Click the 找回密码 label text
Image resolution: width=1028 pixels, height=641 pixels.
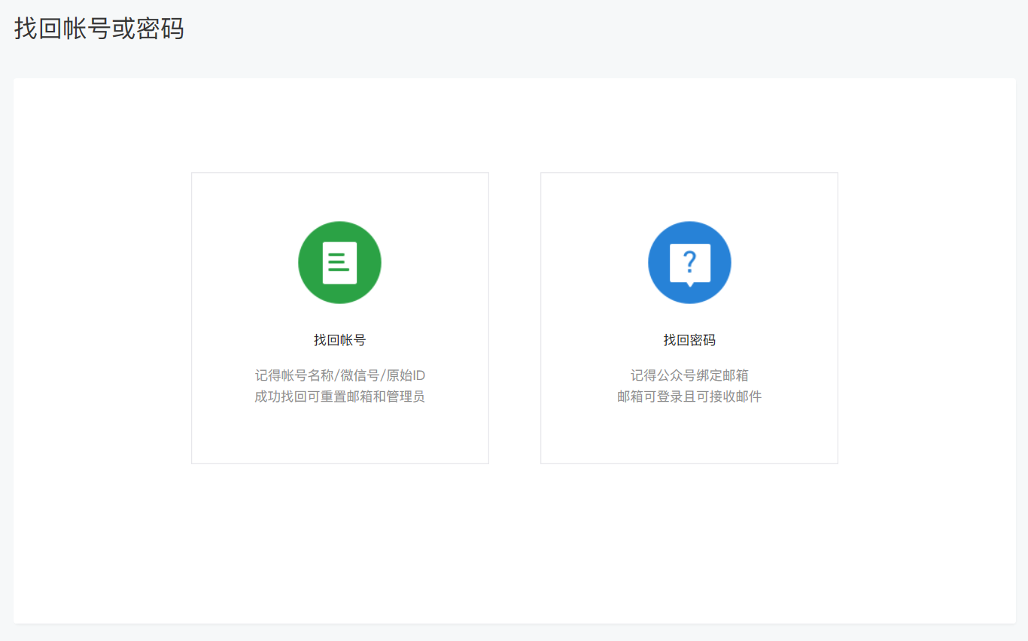point(689,339)
